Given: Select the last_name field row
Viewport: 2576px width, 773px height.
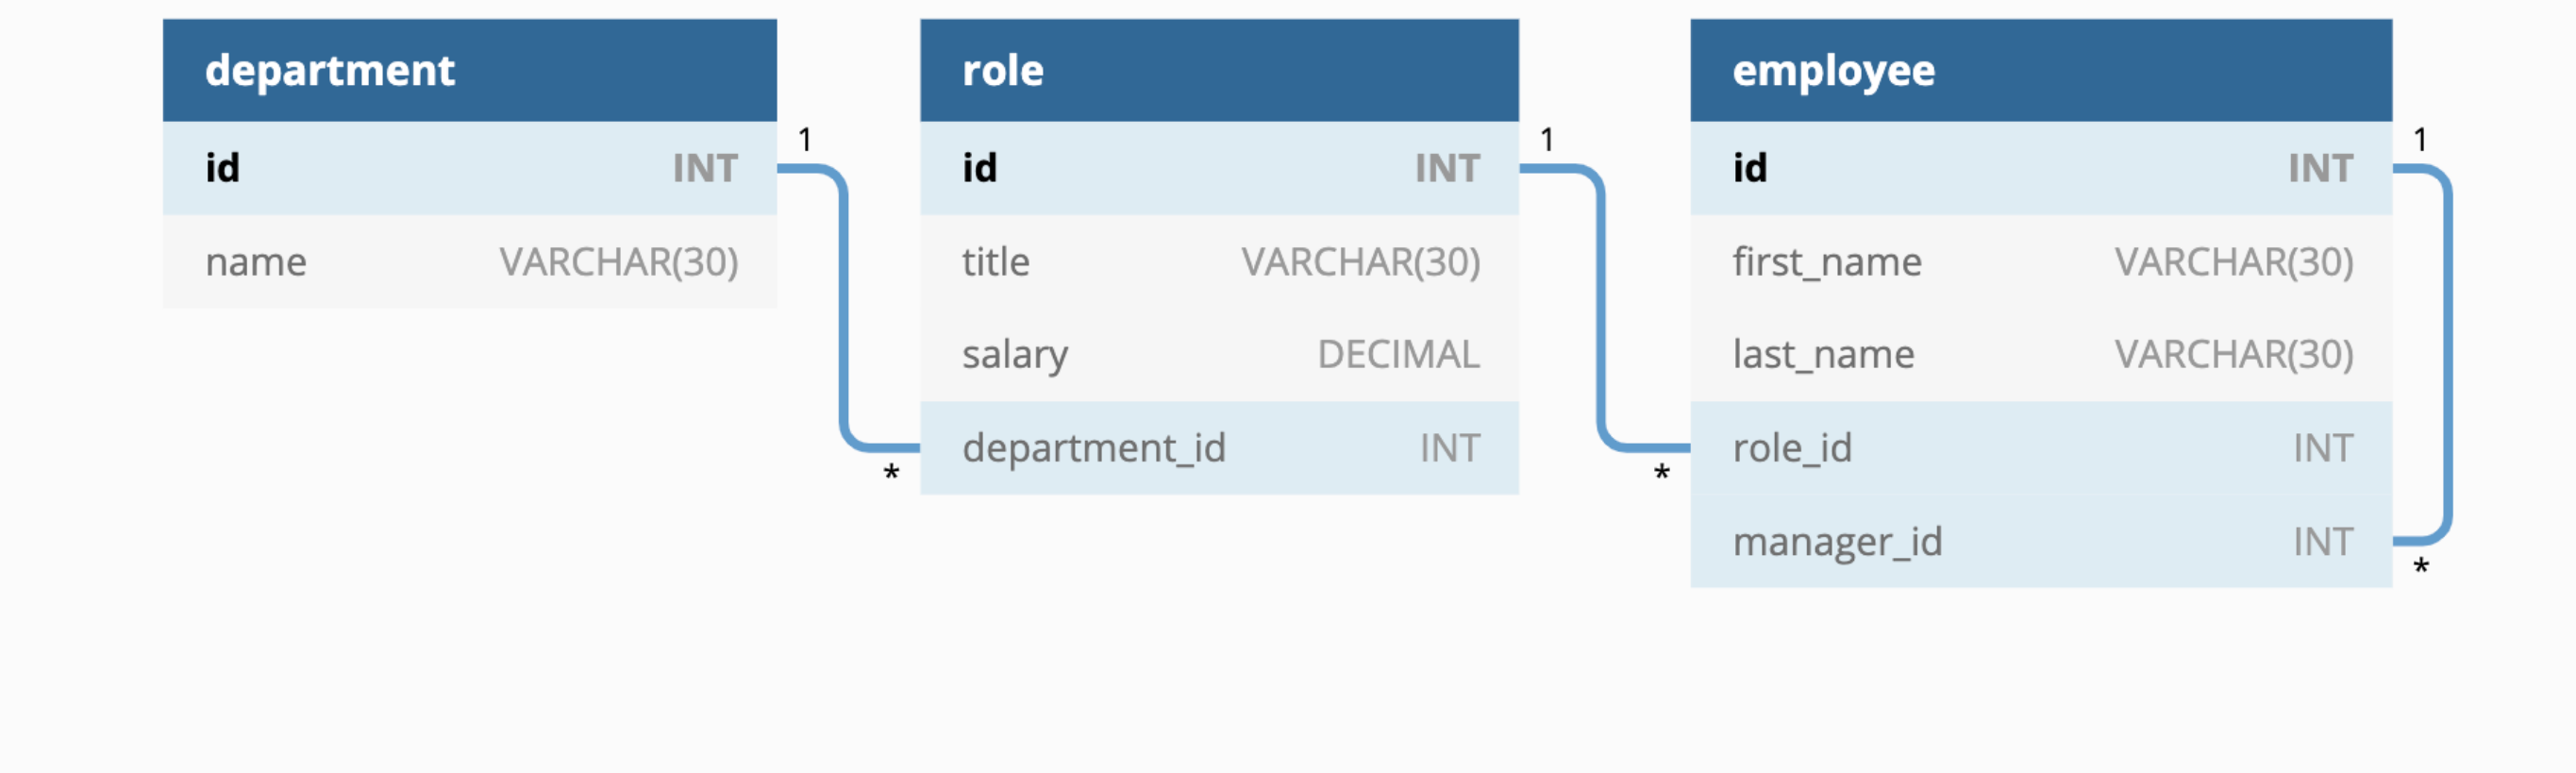Looking at the screenshot, I should tap(2040, 355).
